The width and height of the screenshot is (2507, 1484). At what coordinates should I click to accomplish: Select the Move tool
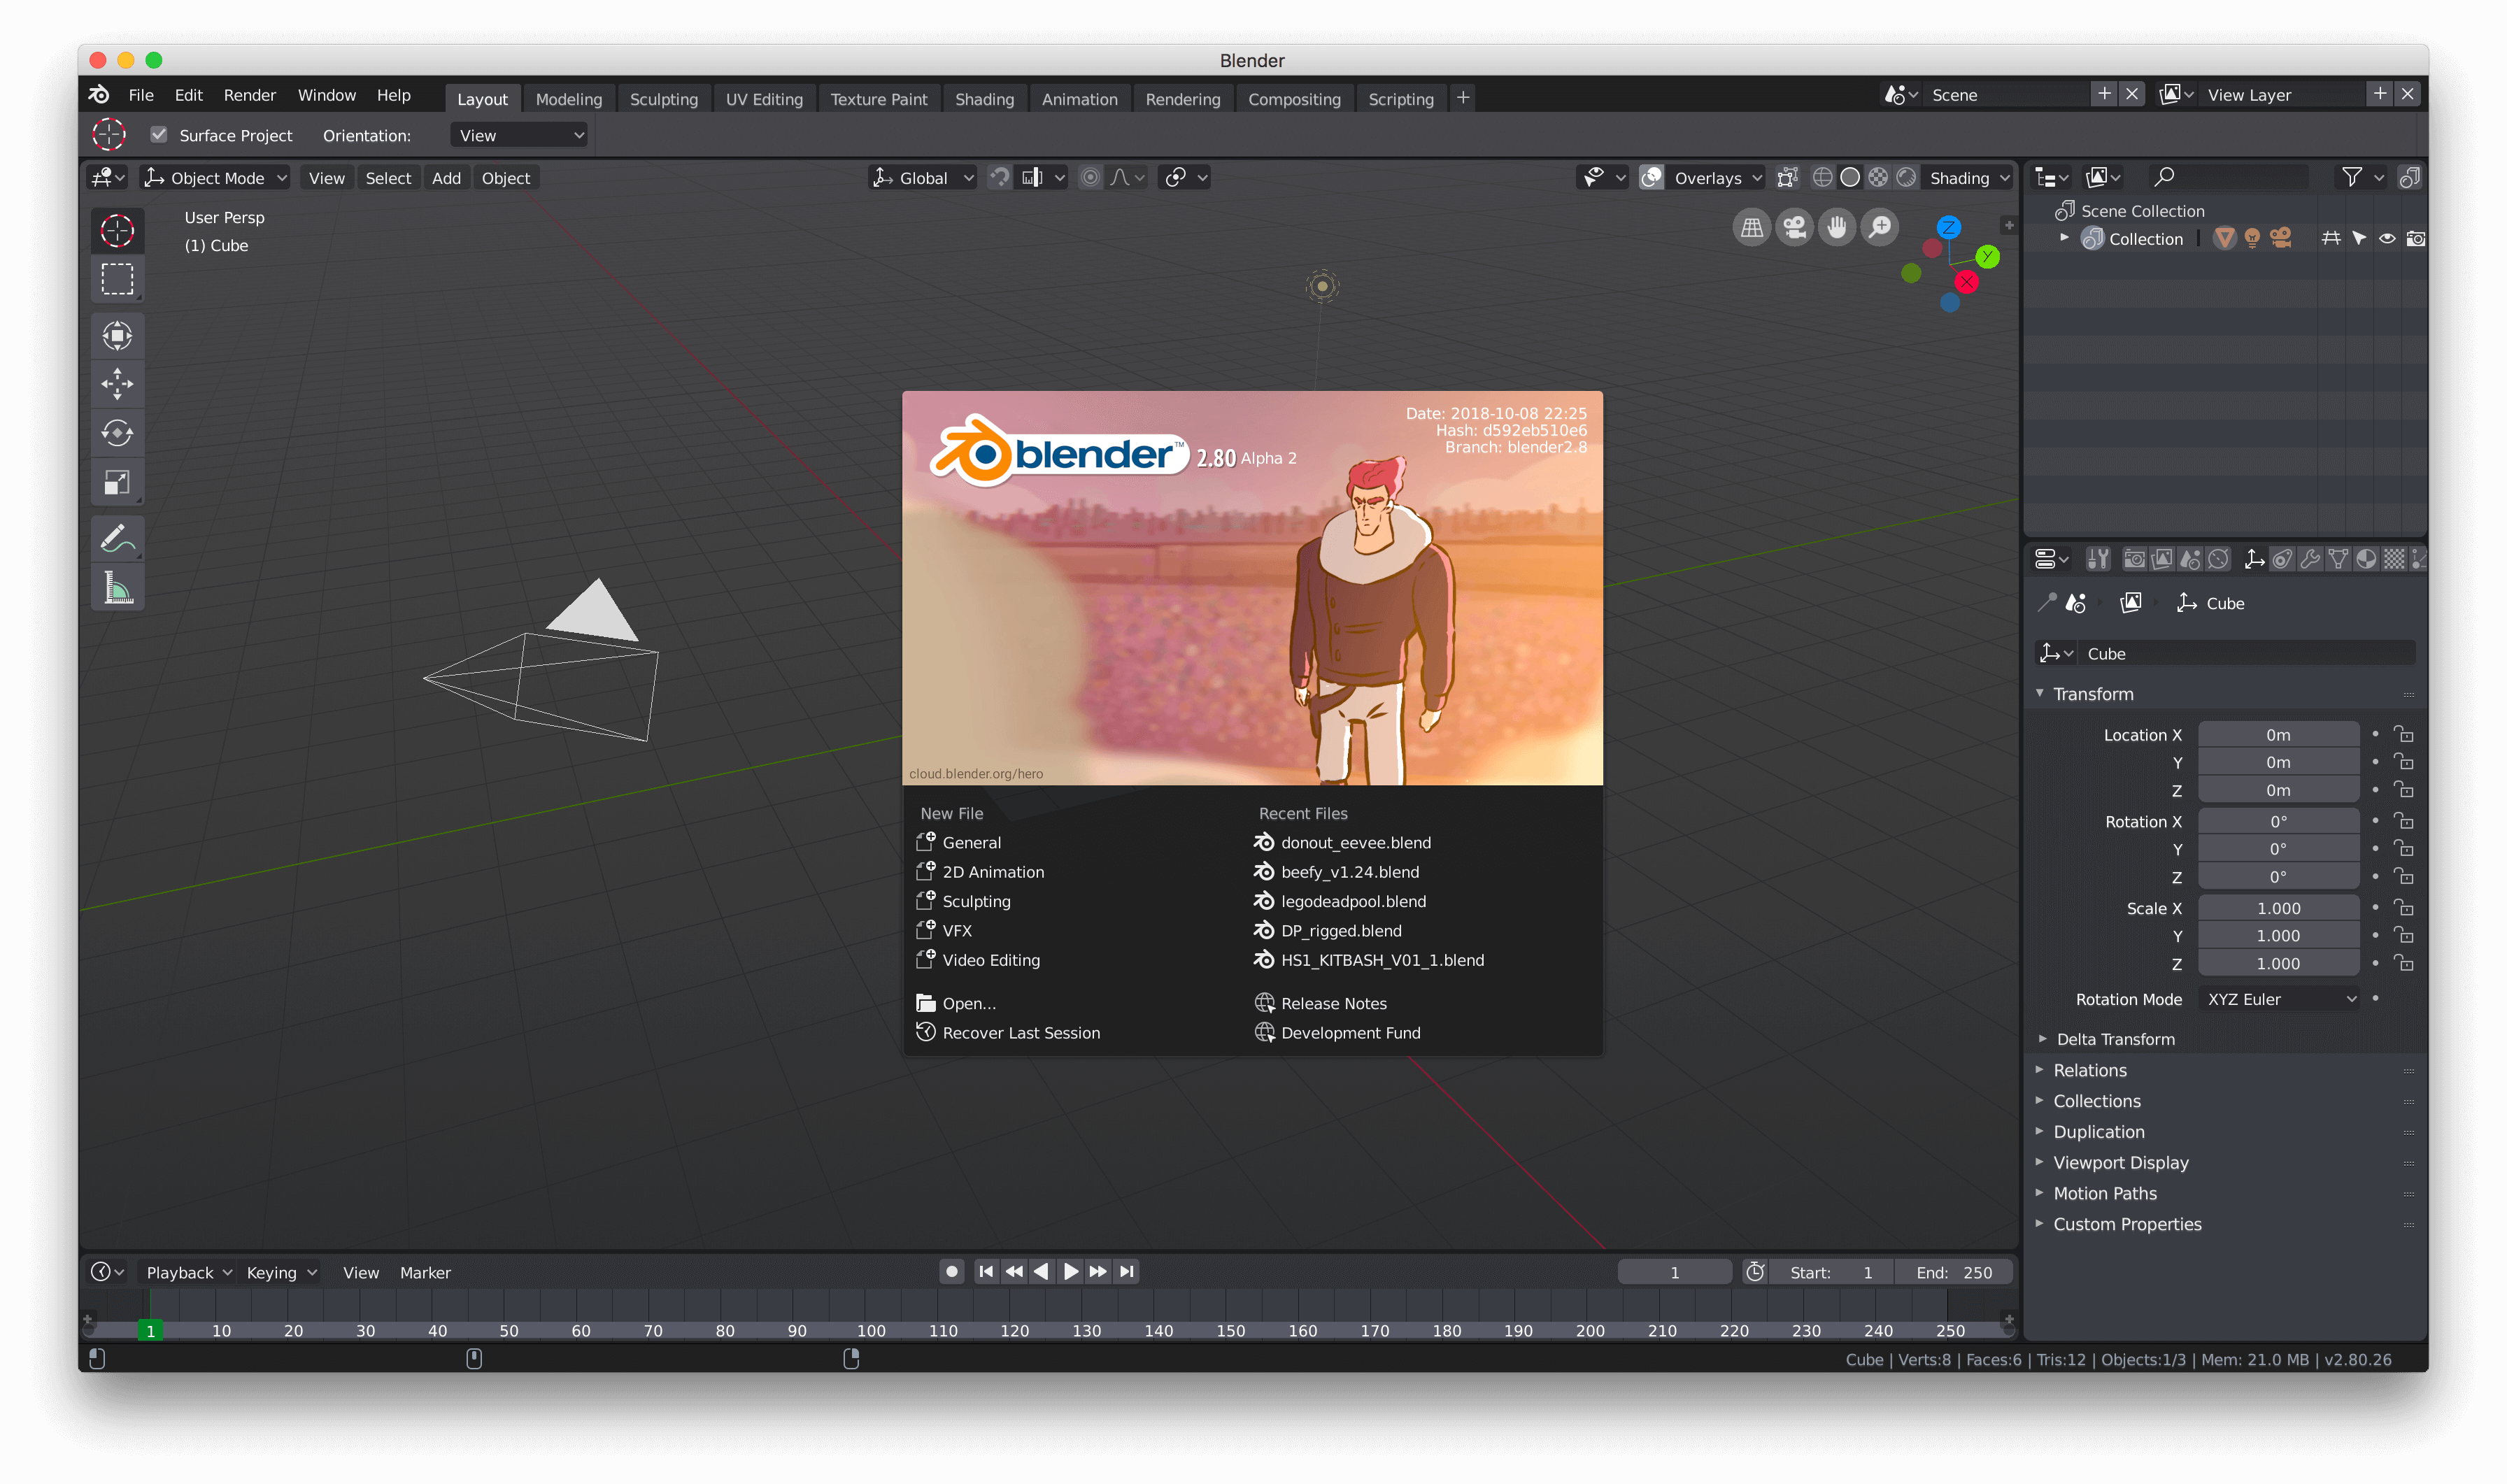click(117, 384)
